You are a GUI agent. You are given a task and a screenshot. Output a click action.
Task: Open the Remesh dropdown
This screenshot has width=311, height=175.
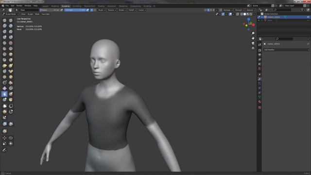(240, 10)
